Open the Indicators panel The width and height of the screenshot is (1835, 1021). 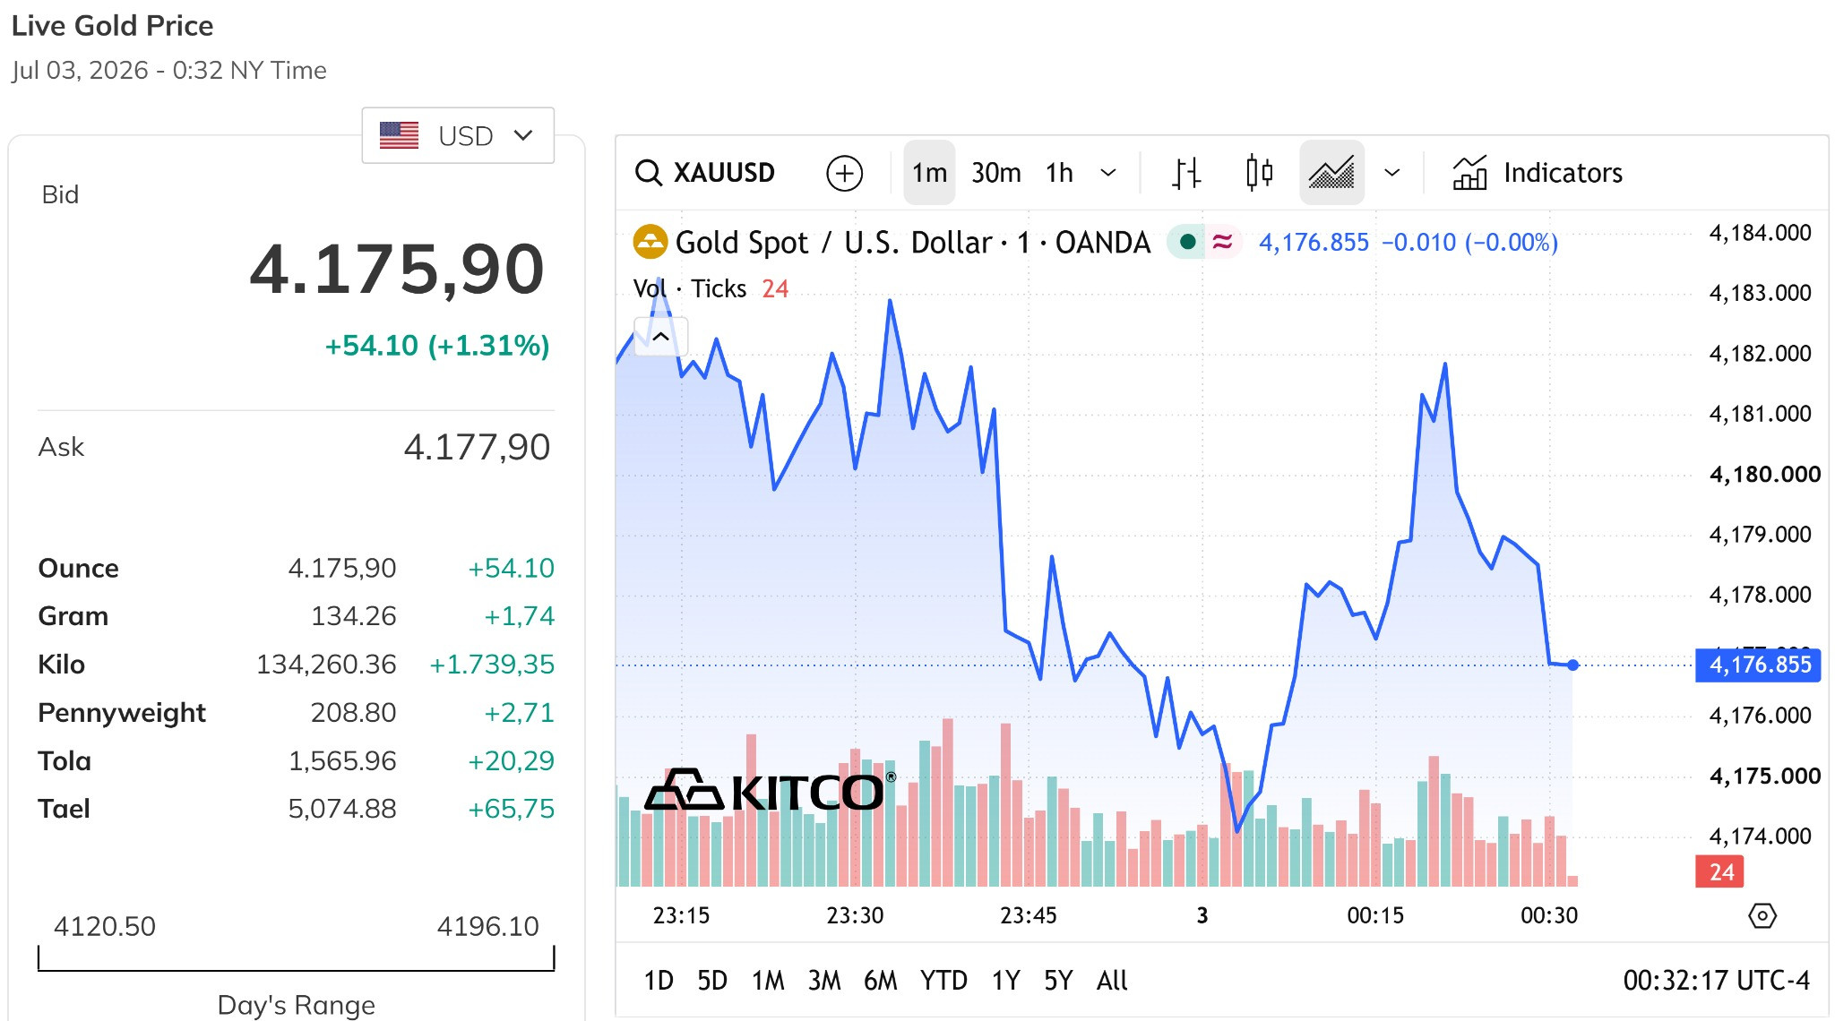click(1537, 172)
